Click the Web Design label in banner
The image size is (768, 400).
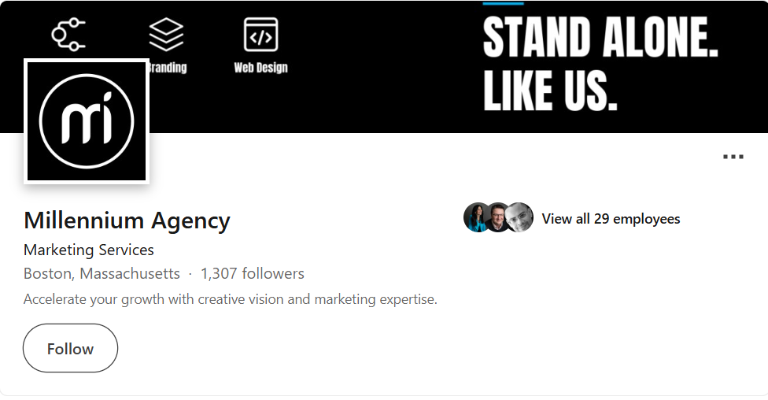[260, 68]
